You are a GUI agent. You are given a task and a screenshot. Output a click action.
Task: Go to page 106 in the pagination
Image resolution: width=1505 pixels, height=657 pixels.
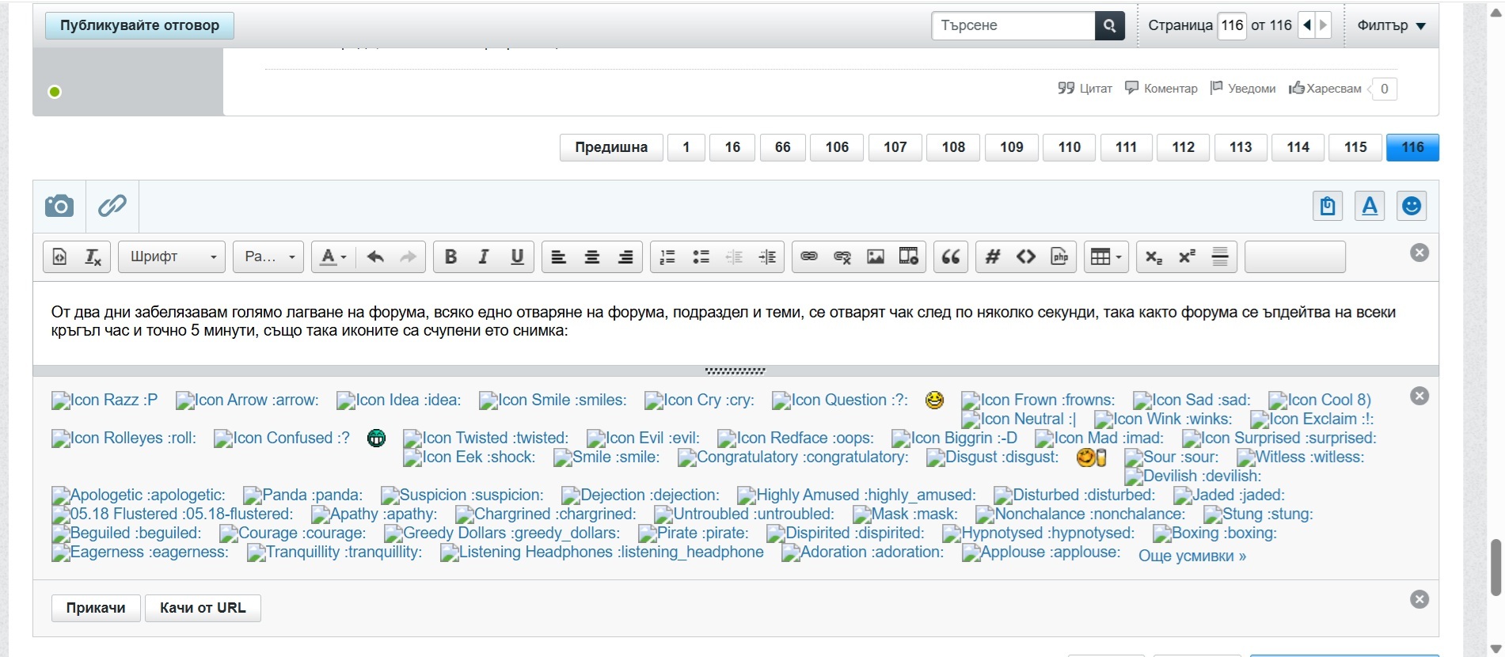837,147
